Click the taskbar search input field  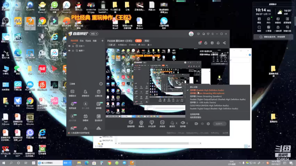(x=50, y=163)
